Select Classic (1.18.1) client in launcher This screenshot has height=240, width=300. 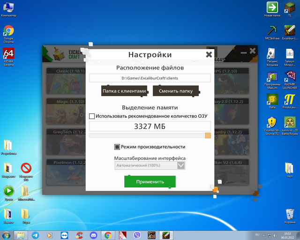click(66, 81)
